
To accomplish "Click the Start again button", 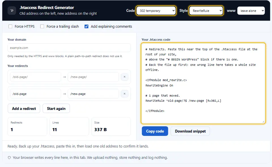I will click(x=56, y=109).
